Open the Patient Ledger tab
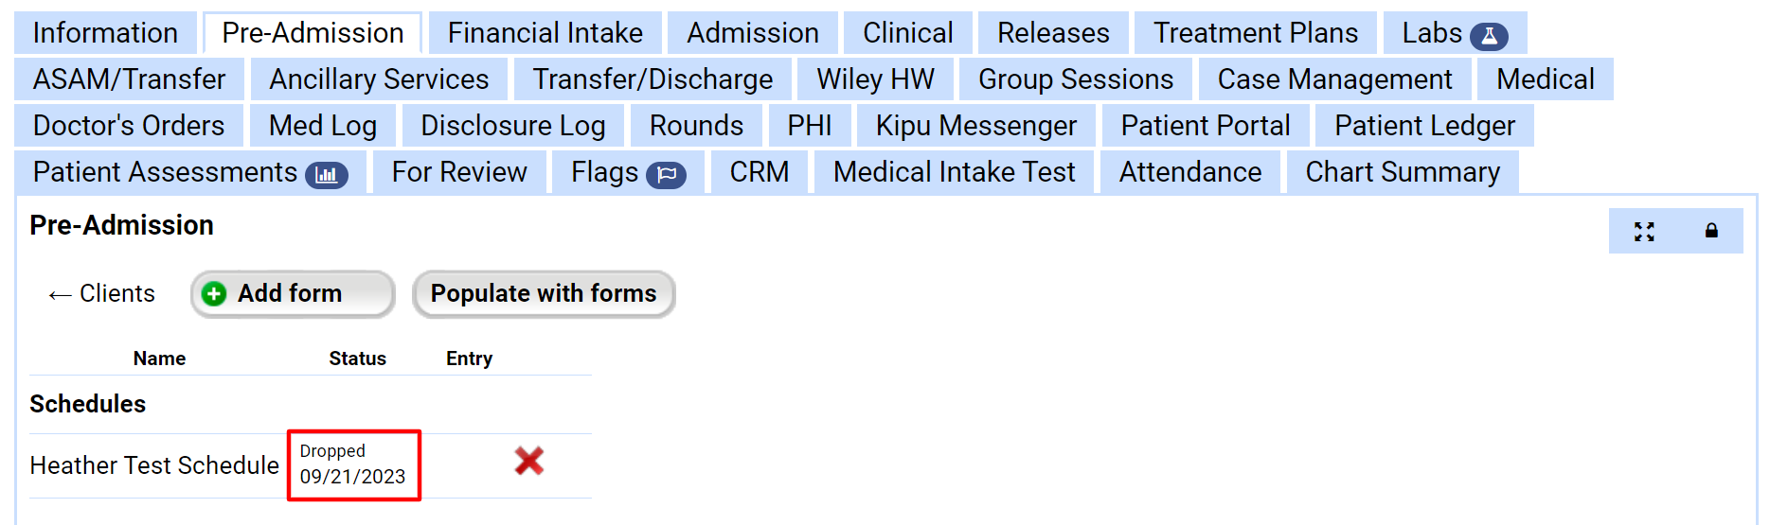The width and height of the screenshot is (1770, 525). [1423, 126]
